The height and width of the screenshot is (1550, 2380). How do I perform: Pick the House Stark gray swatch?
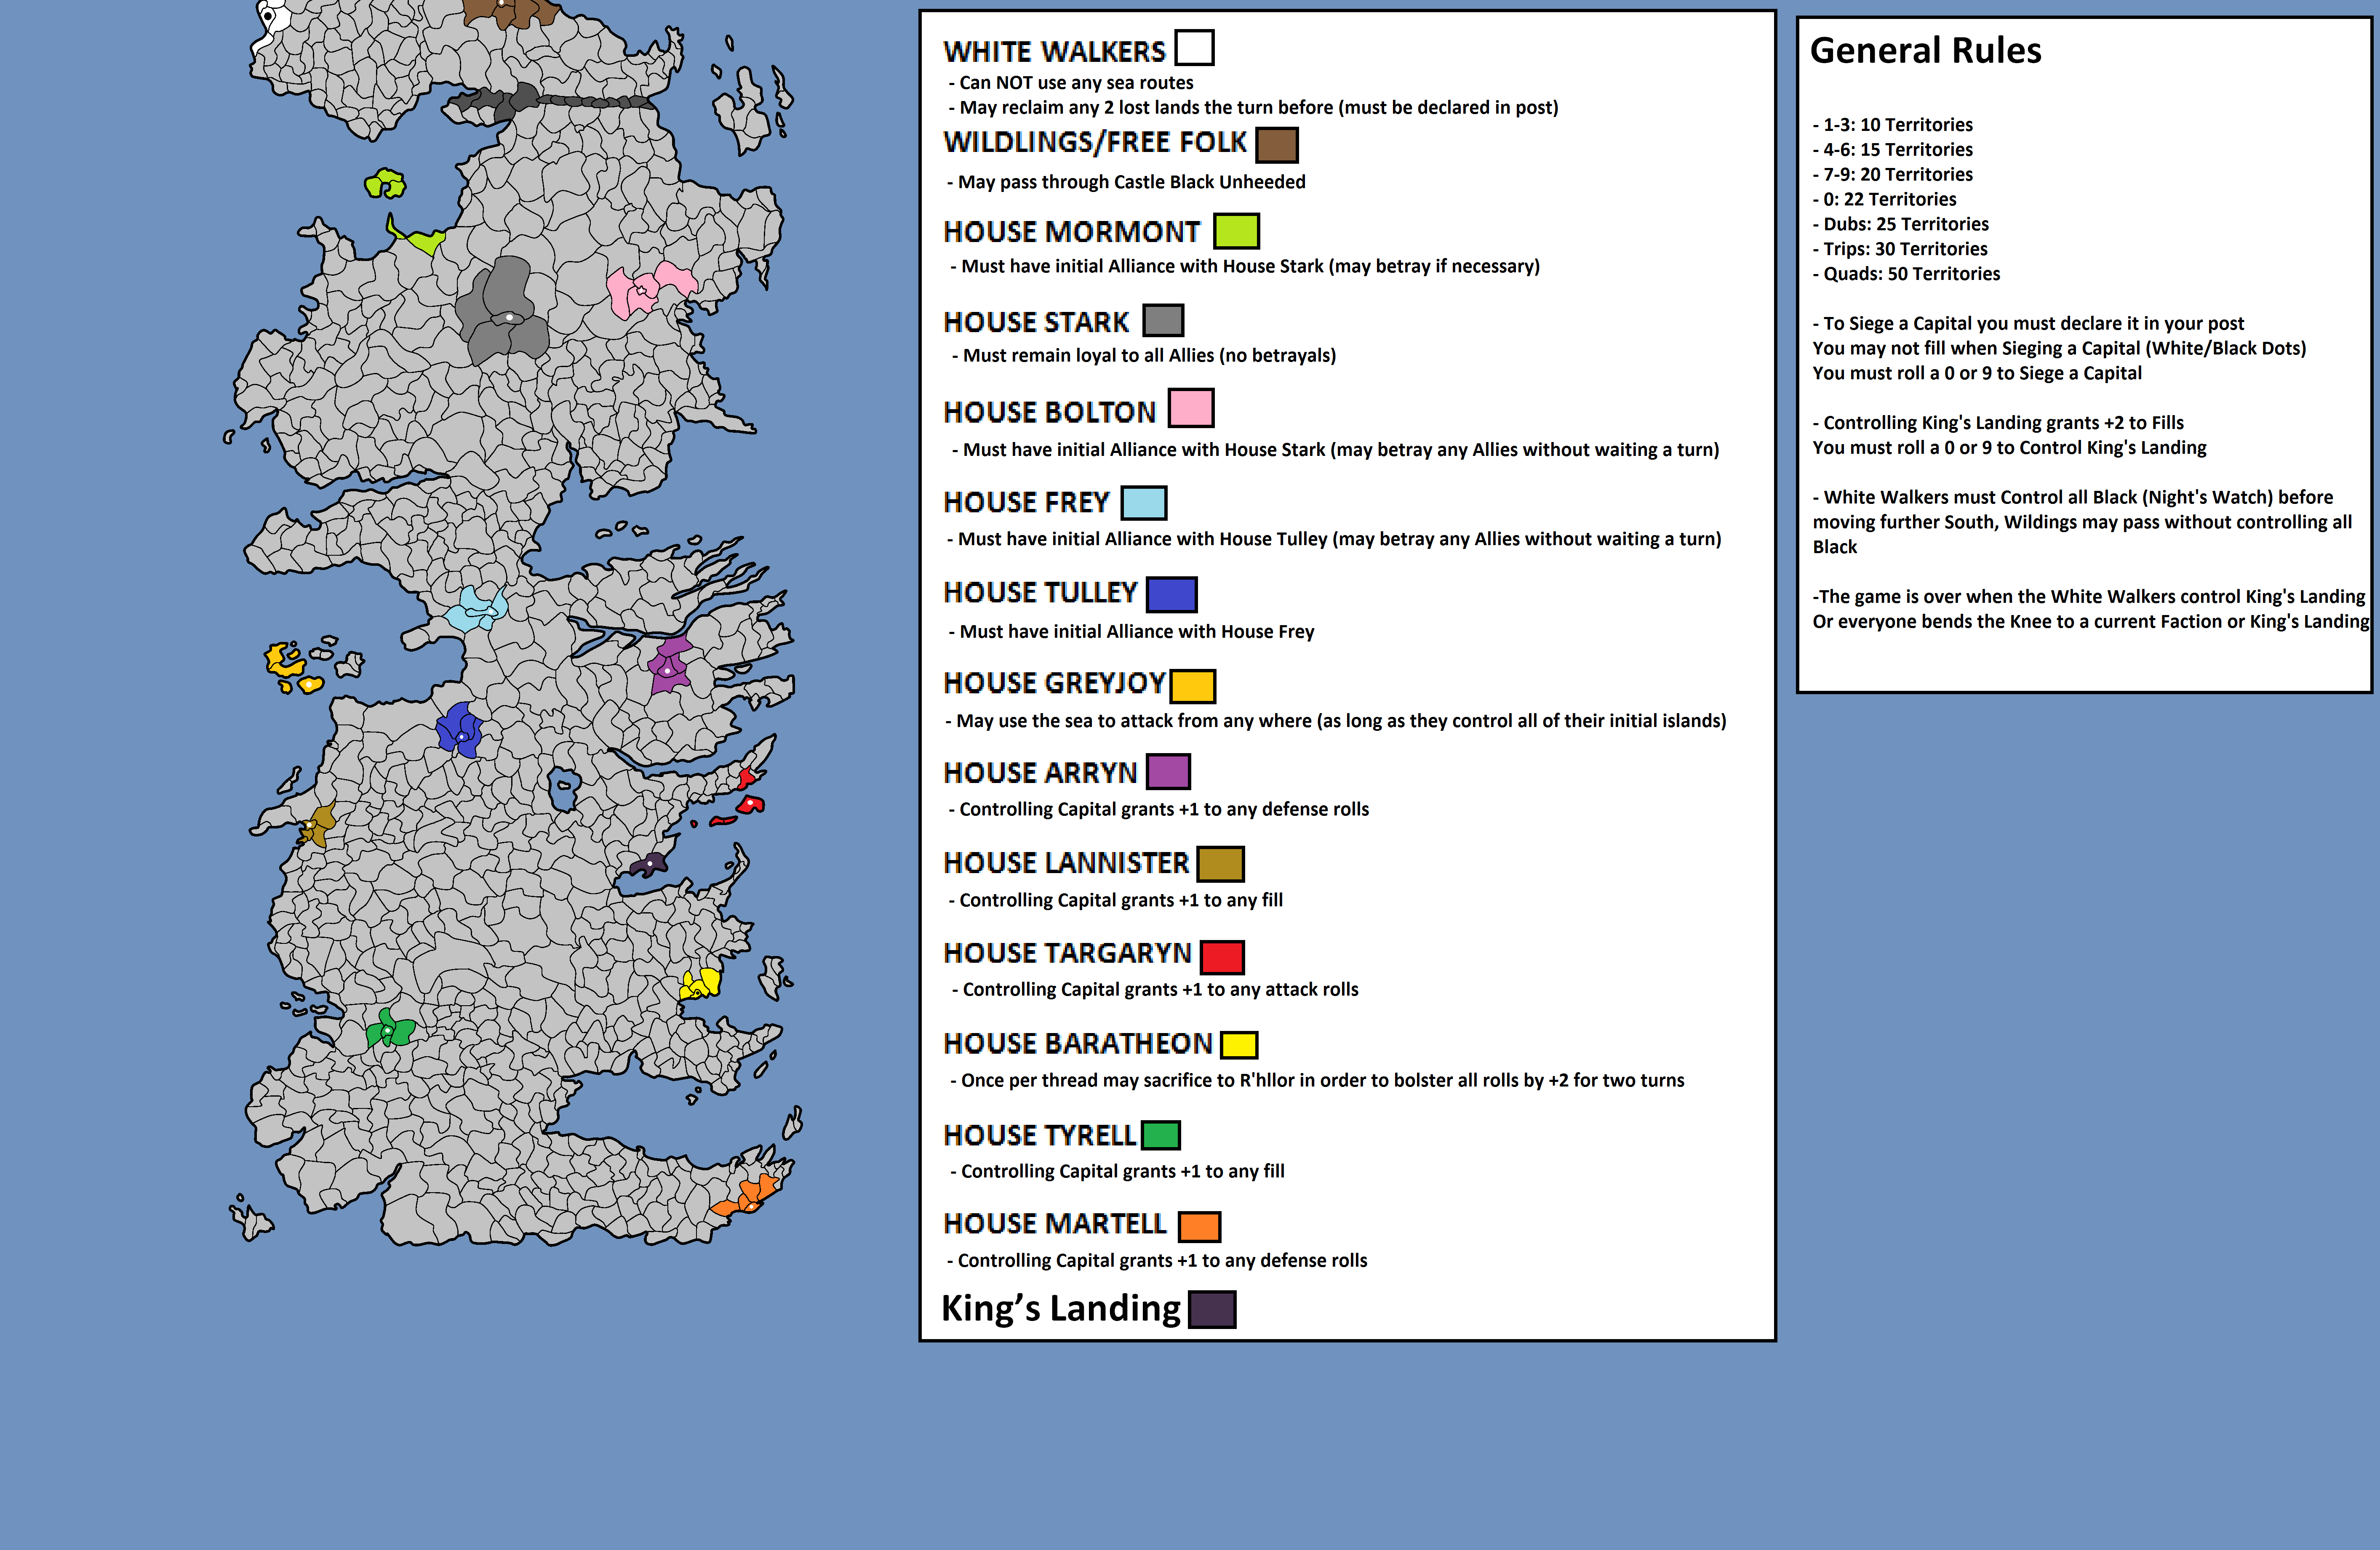click(1163, 321)
